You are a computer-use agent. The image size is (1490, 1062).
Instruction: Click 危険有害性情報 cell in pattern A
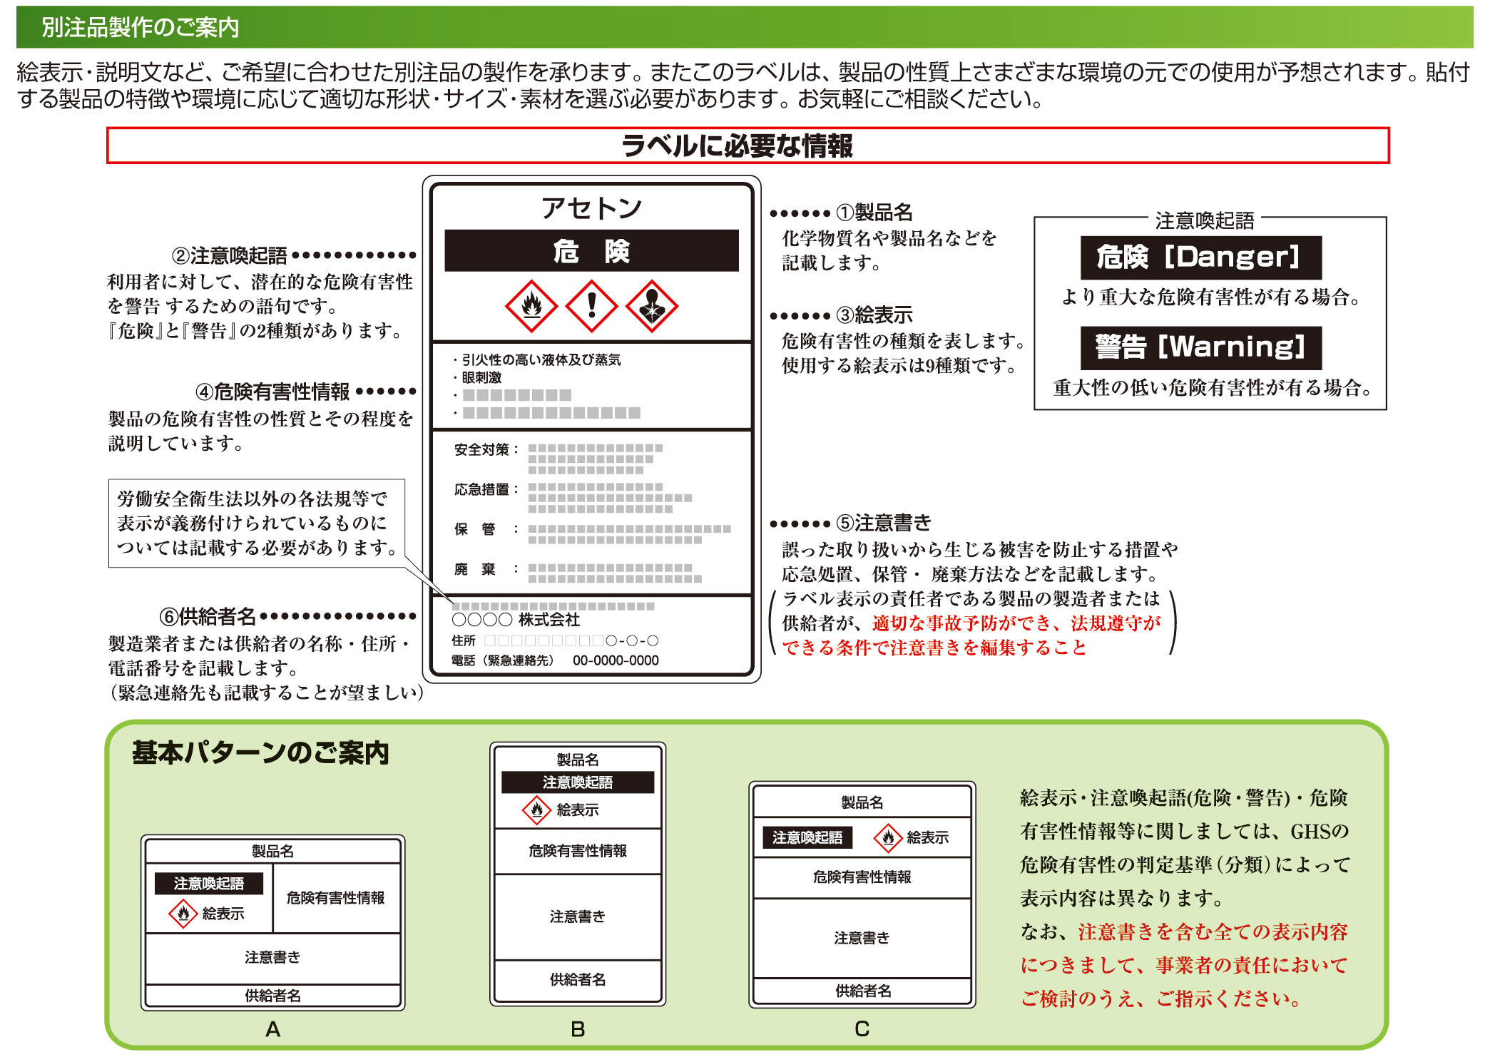pyautogui.click(x=335, y=898)
